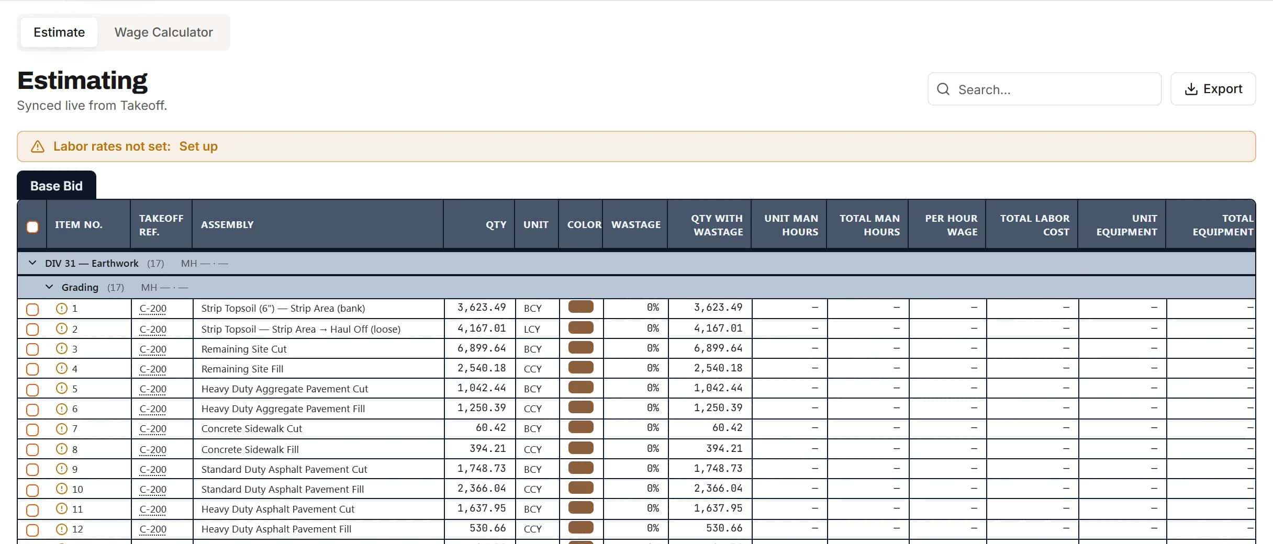Click the warning icon on item 9

62,469
